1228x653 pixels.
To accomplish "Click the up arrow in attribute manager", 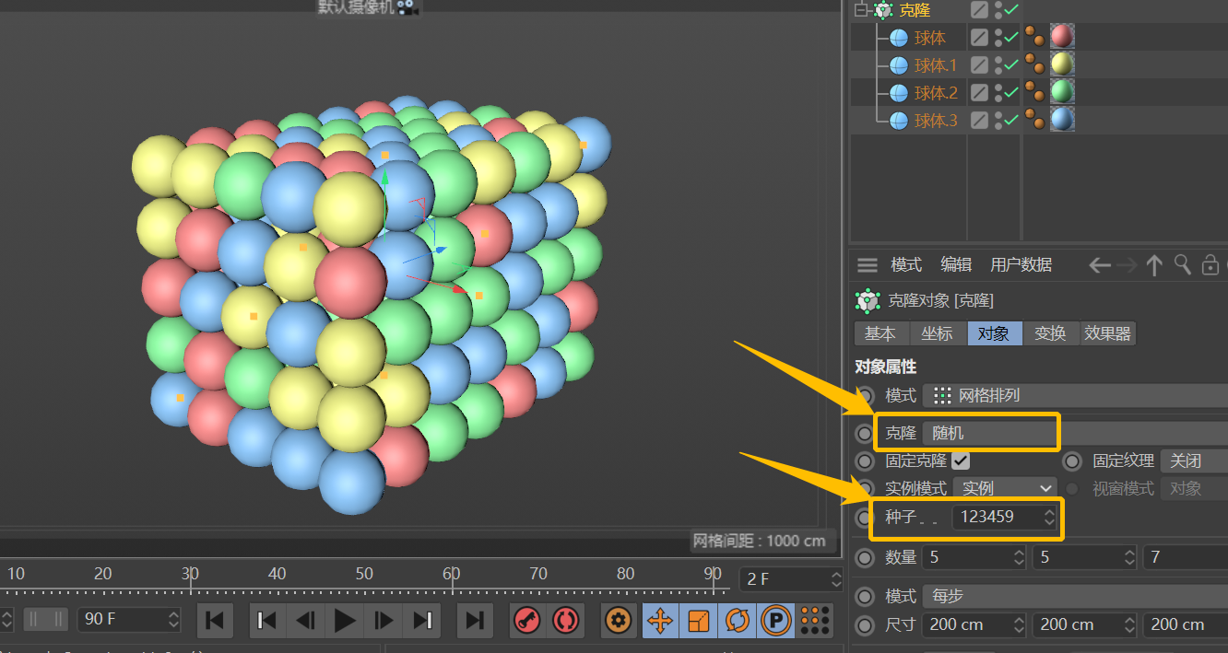I will click(1154, 265).
